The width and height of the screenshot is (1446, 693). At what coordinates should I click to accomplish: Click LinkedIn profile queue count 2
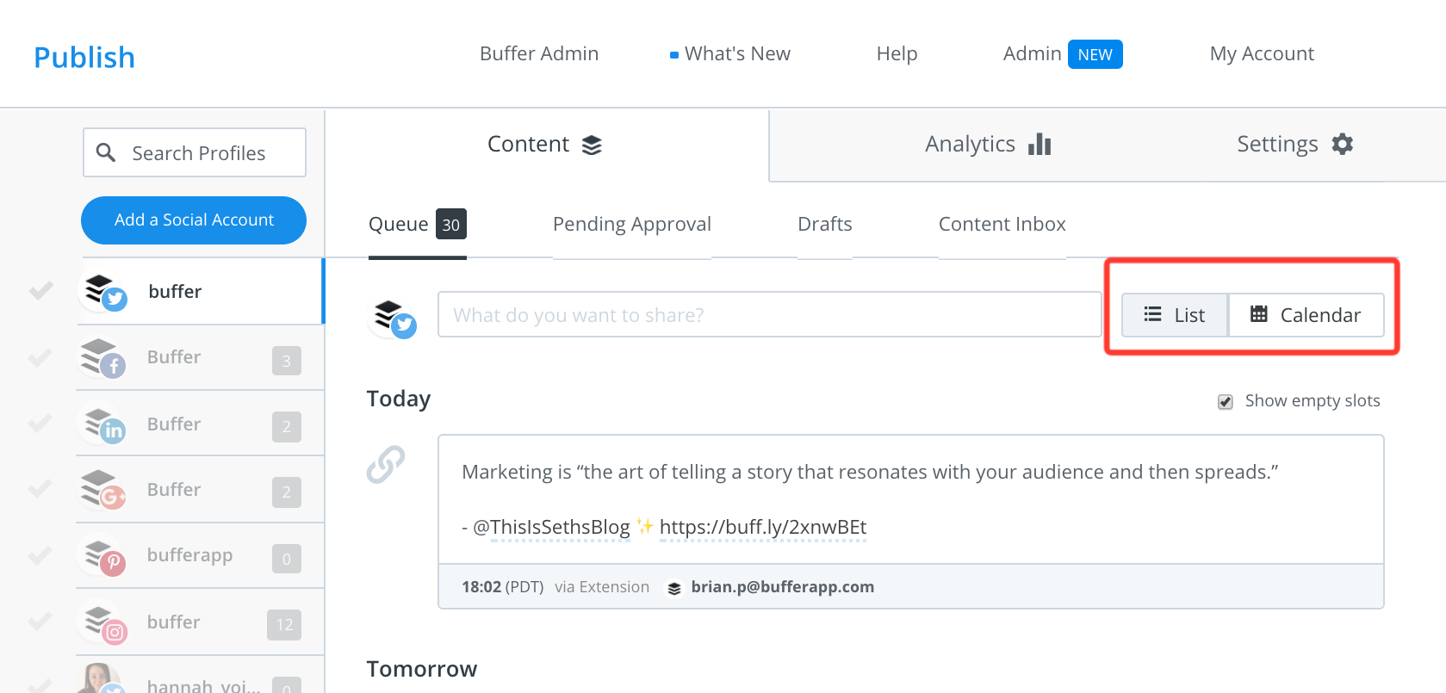pos(287,427)
